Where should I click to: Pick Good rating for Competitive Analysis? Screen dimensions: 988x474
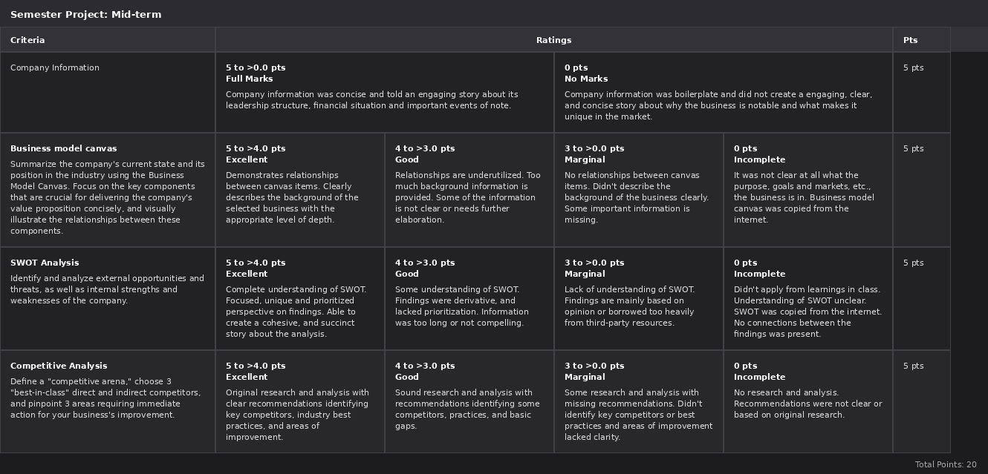(x=469, y=402)
